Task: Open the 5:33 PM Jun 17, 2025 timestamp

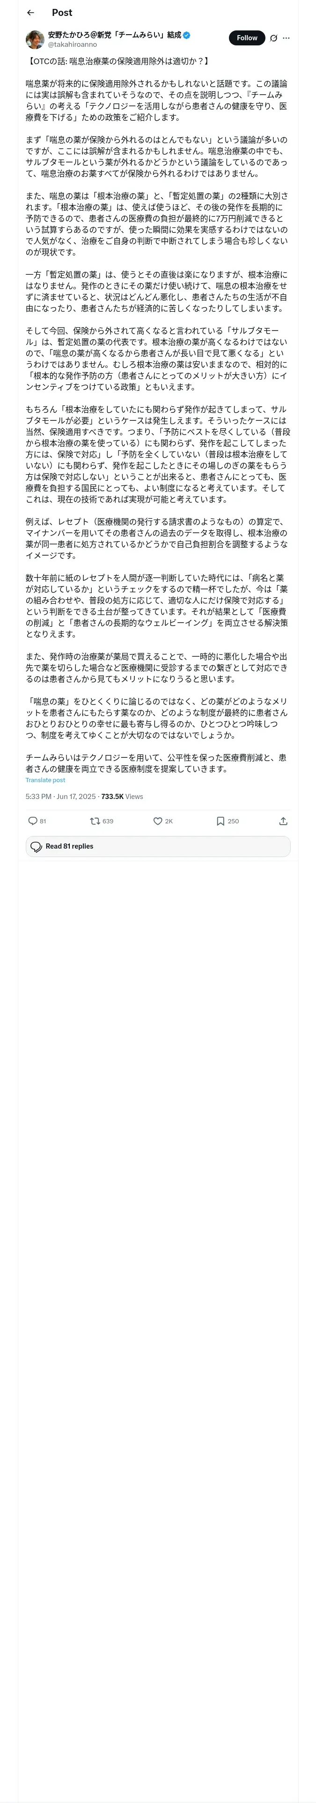Action: [60, 797]
